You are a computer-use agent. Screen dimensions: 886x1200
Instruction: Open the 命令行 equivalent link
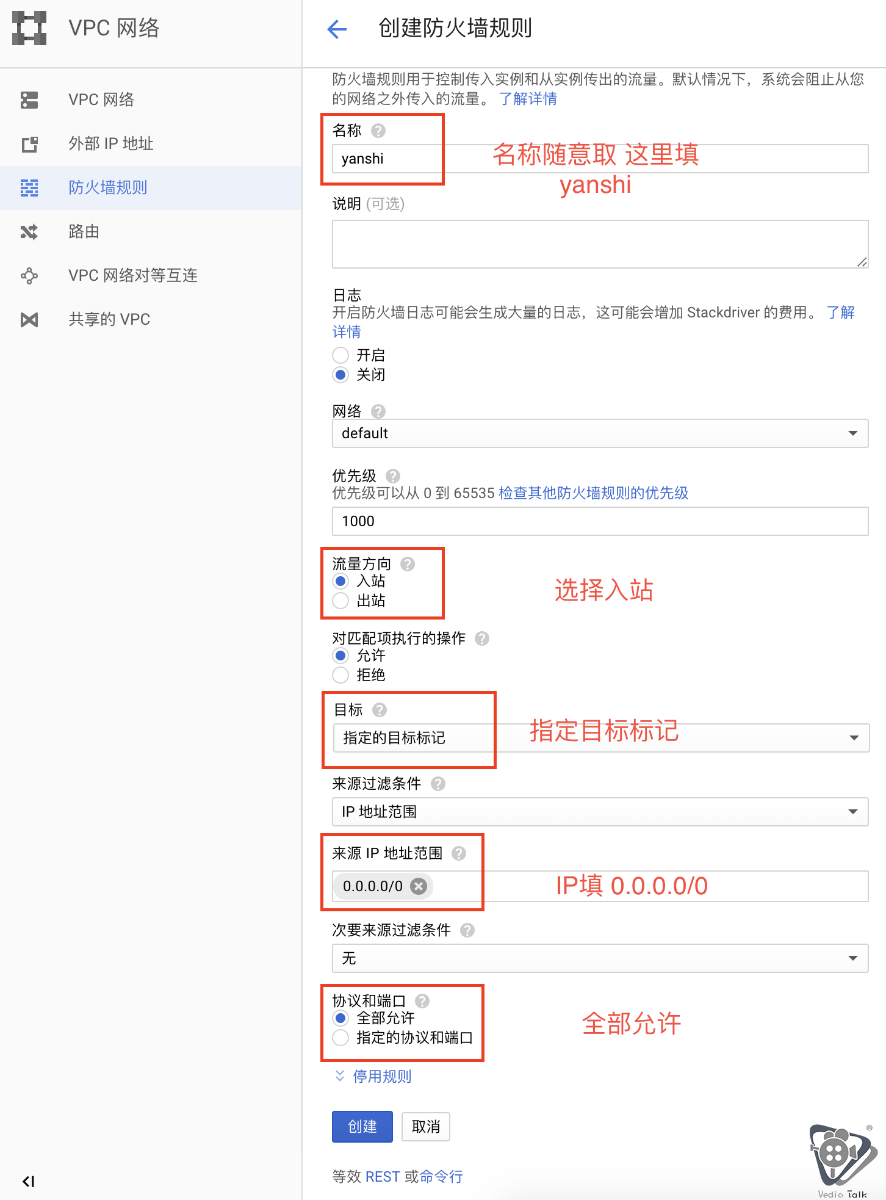(x=442, y=1176)
